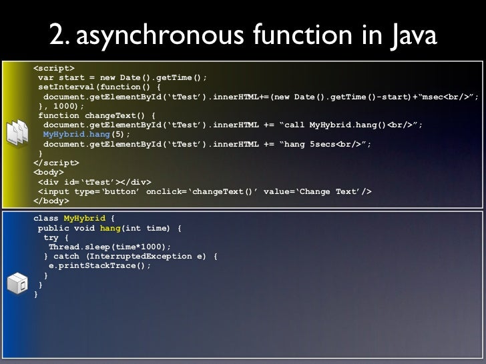Click the "try {" line in Java code
This screenshot has width=486, height=364.
point(56,238)
